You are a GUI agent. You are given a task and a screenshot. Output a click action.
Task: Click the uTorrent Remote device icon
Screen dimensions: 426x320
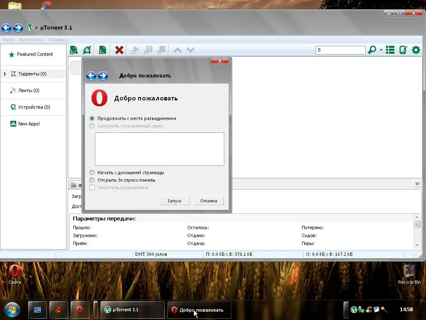[x=403, y=50]
